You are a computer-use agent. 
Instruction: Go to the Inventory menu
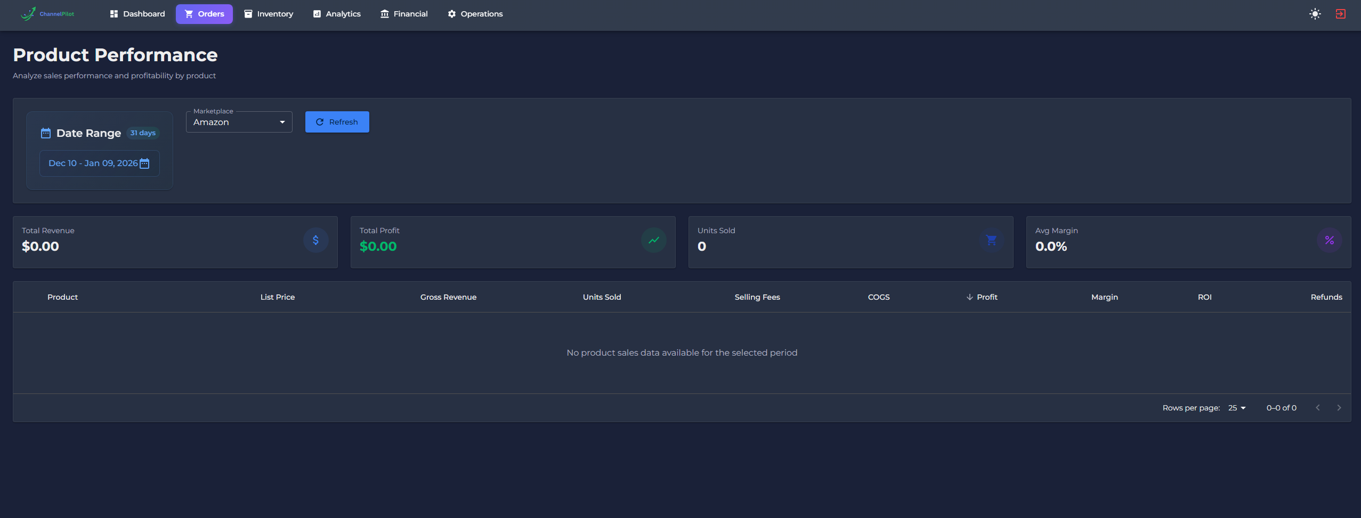[x=269, y=14]
